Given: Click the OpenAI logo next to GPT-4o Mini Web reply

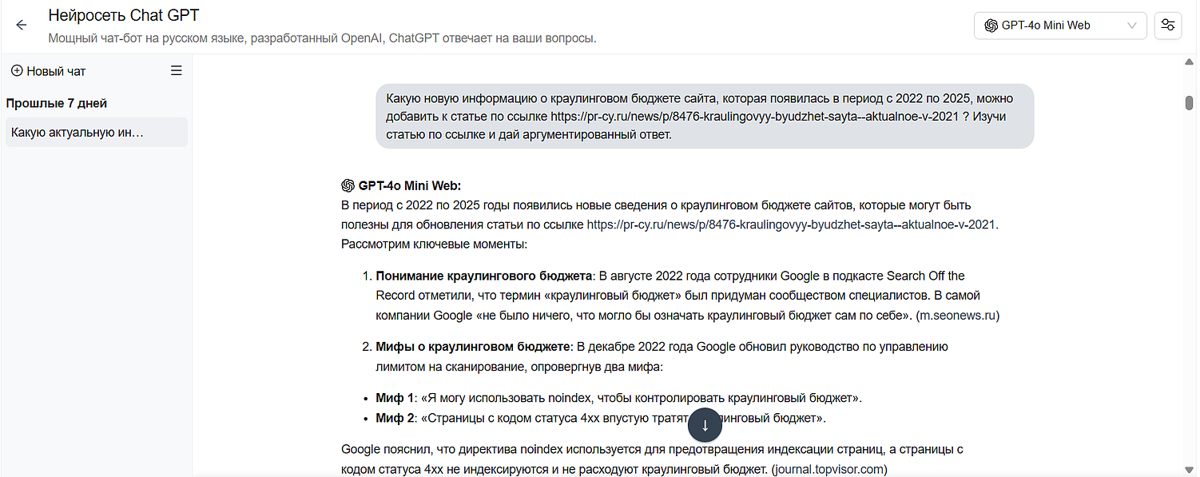Looking at the screenshot, I should click(348, 185).
